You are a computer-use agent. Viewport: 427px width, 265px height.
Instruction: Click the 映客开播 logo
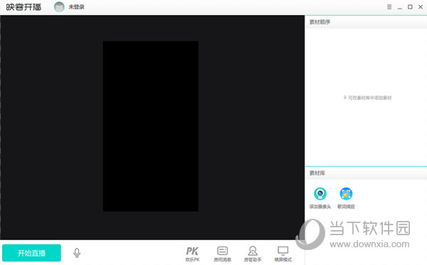(23, 7)
